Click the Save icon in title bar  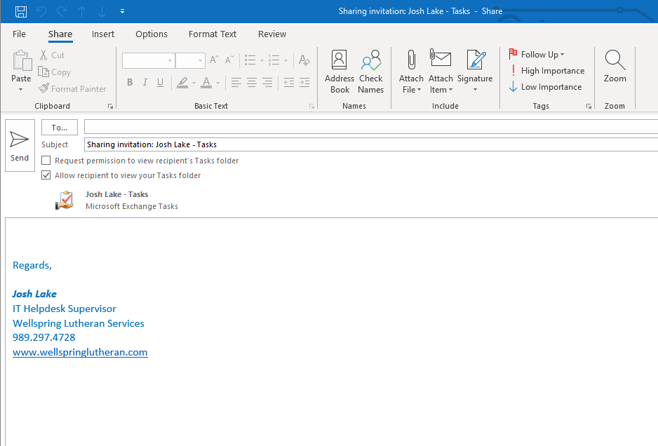pyautogui.click(x=21, y=11)
